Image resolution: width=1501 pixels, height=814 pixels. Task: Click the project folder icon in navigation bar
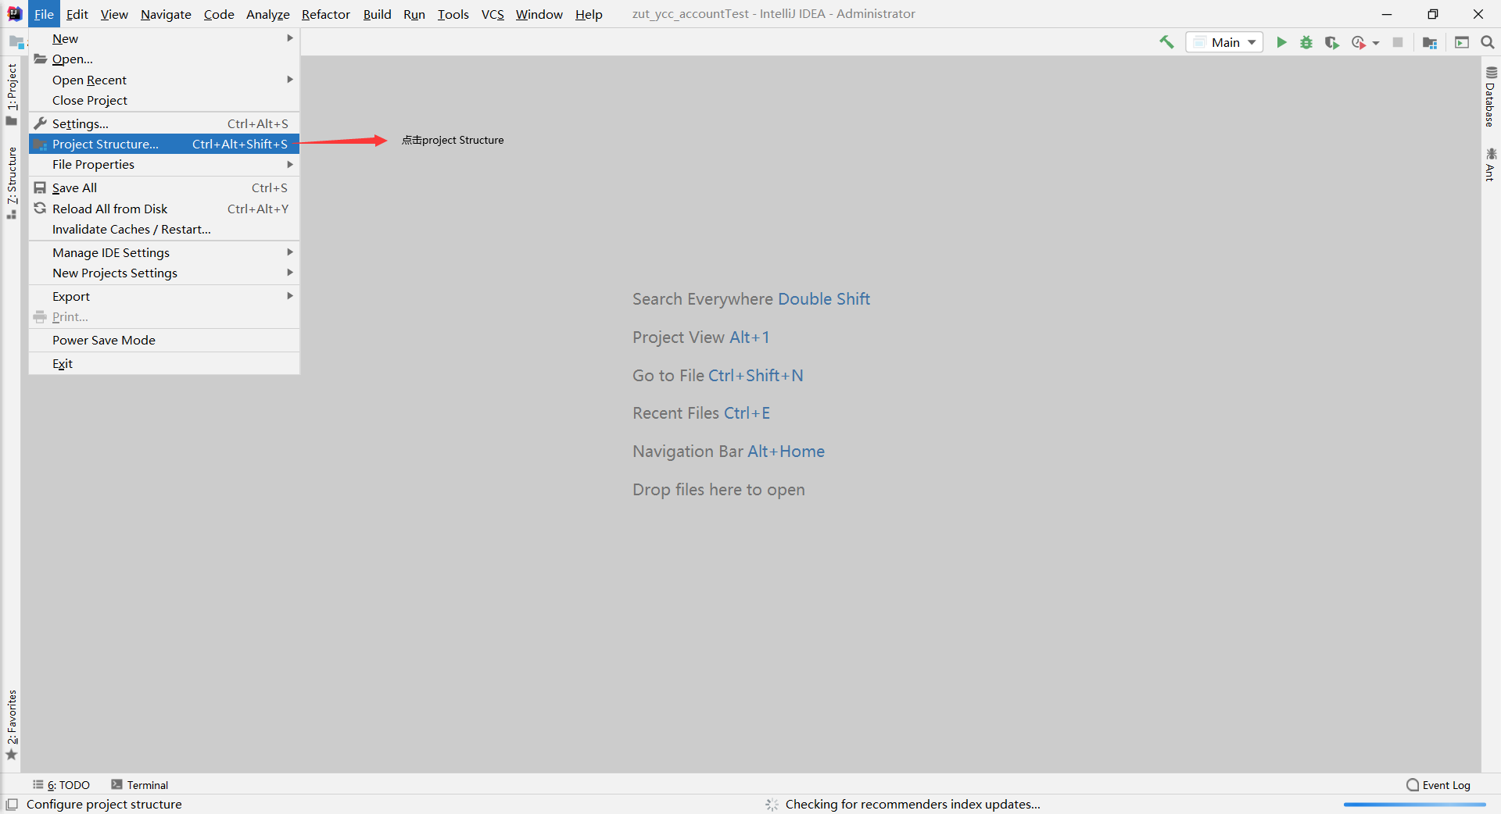coord(16,42)
